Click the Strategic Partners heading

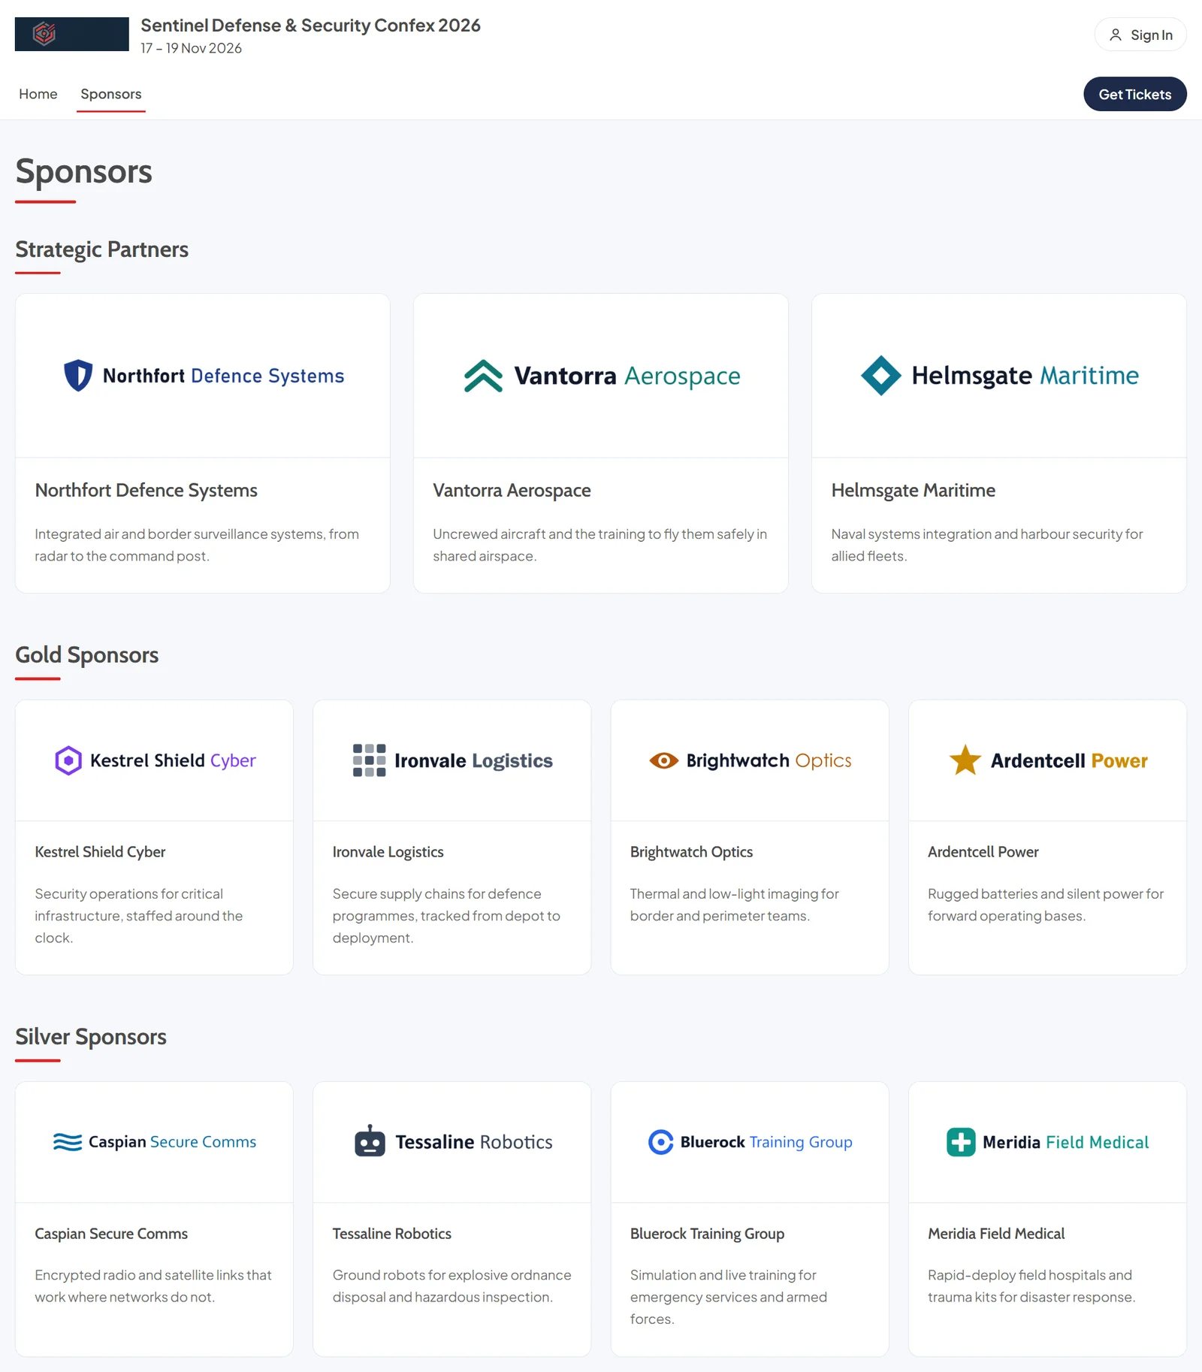click(x=101, y=249)
